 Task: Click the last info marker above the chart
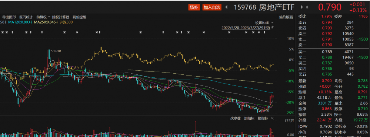pos(264,32)
